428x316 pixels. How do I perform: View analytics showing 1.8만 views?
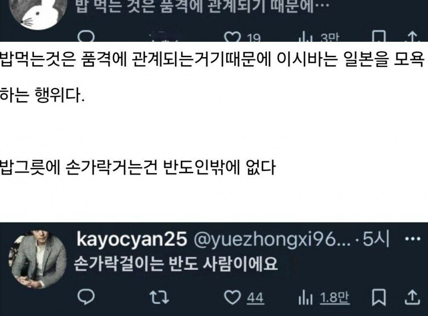324,298
